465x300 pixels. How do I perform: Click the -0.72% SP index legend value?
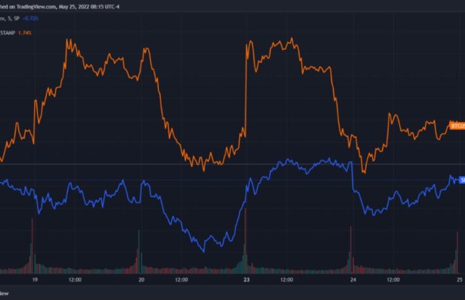31,18
